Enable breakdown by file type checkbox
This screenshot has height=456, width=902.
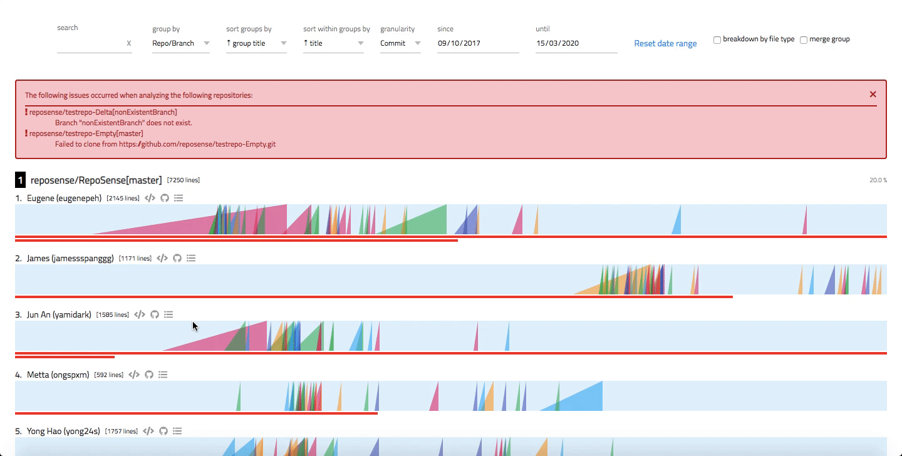click(x=717, y=40)
